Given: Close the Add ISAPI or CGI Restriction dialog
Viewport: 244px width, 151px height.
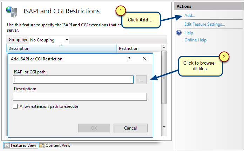Looking at the screenshot, I should tap(145, 59).
